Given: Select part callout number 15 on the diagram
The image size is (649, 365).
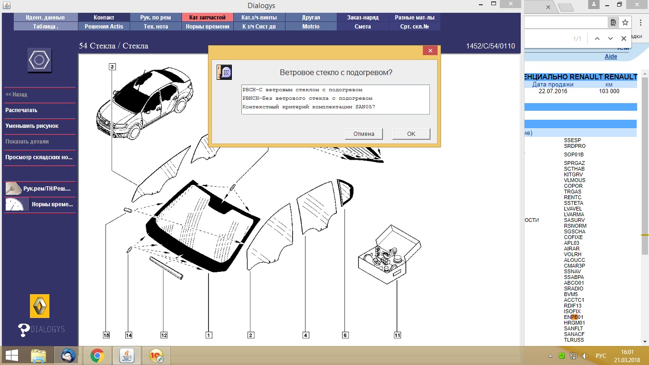Looking at the screenshot, I should point(106,335).
